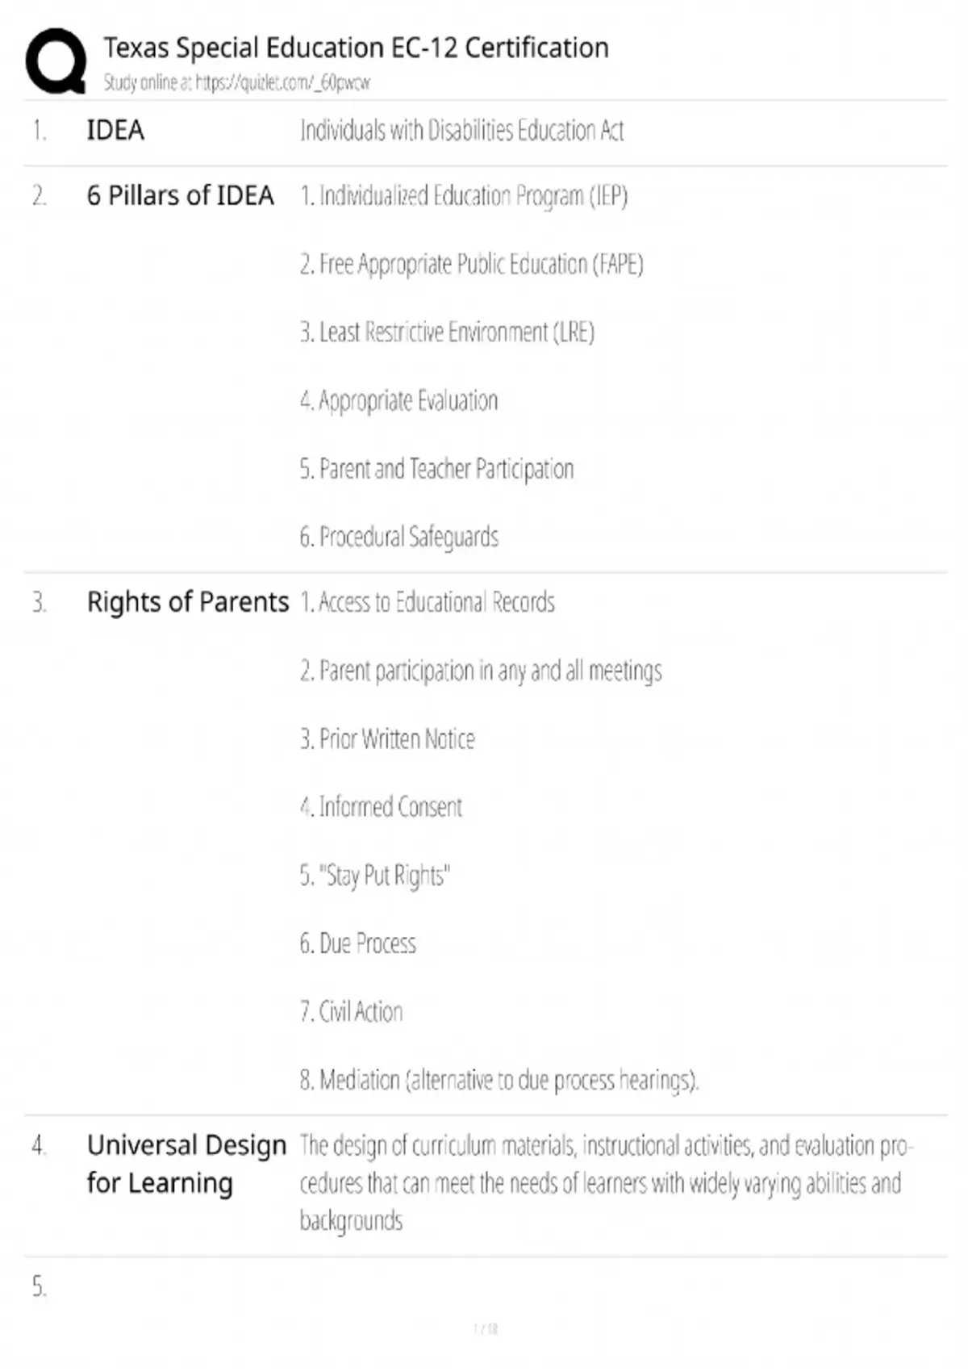Click the Prior Written Notice line

pyautogui.click(x=387, y=739)
